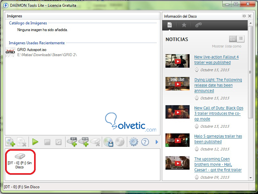This screenshot has width=258, height=194.
Task: Open the favorites star tab
Action: pos(184,25)
